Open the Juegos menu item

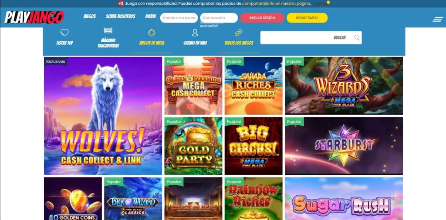pos(90,17)
